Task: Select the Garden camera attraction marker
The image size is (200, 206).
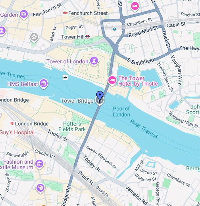Action: [x=24, y=14]
